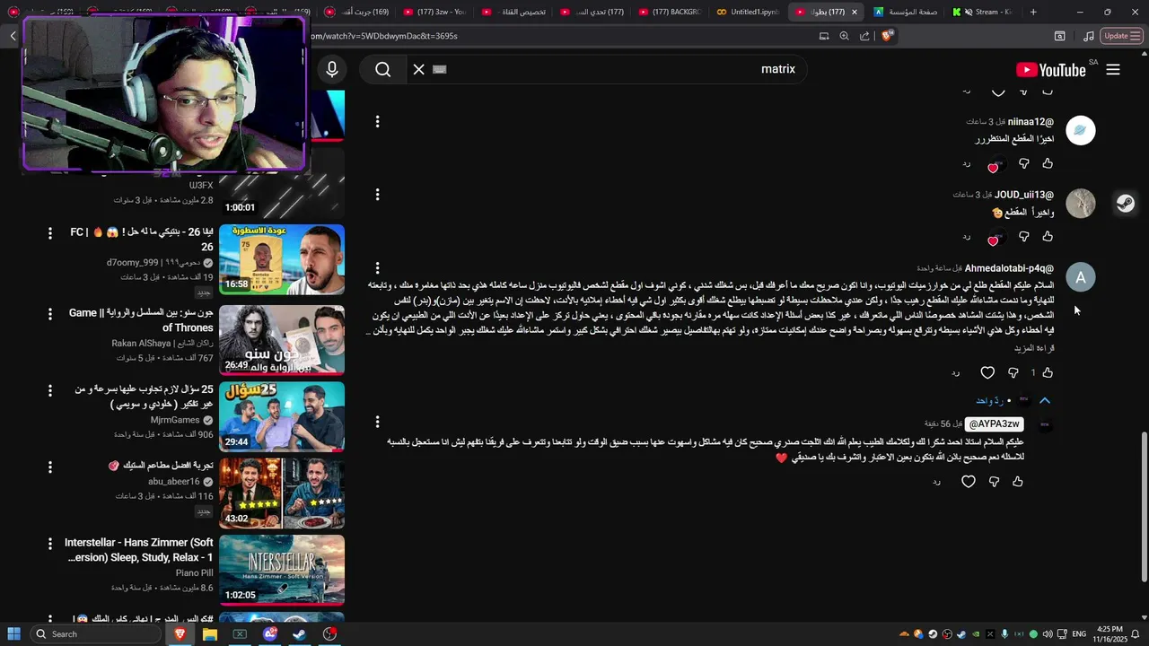Expand long comment with قراءة المزيد
This screenshot has width=1149, height=646.
pyautogui.click(x=1034, y=347)
